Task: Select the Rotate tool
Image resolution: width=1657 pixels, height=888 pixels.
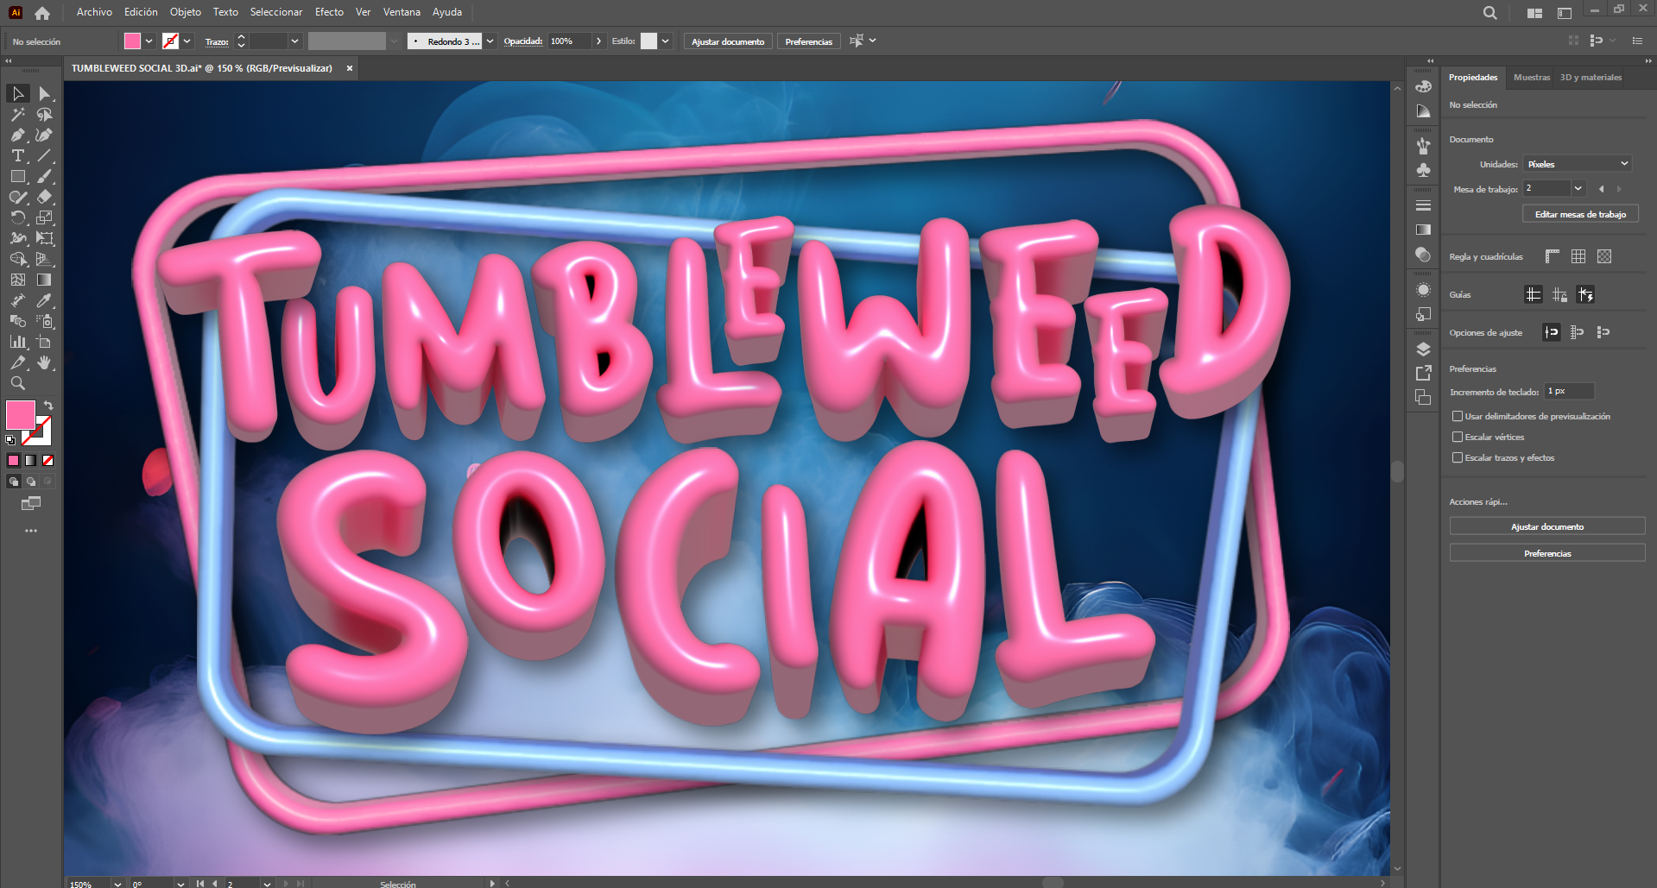Action: tap(17, 217)
